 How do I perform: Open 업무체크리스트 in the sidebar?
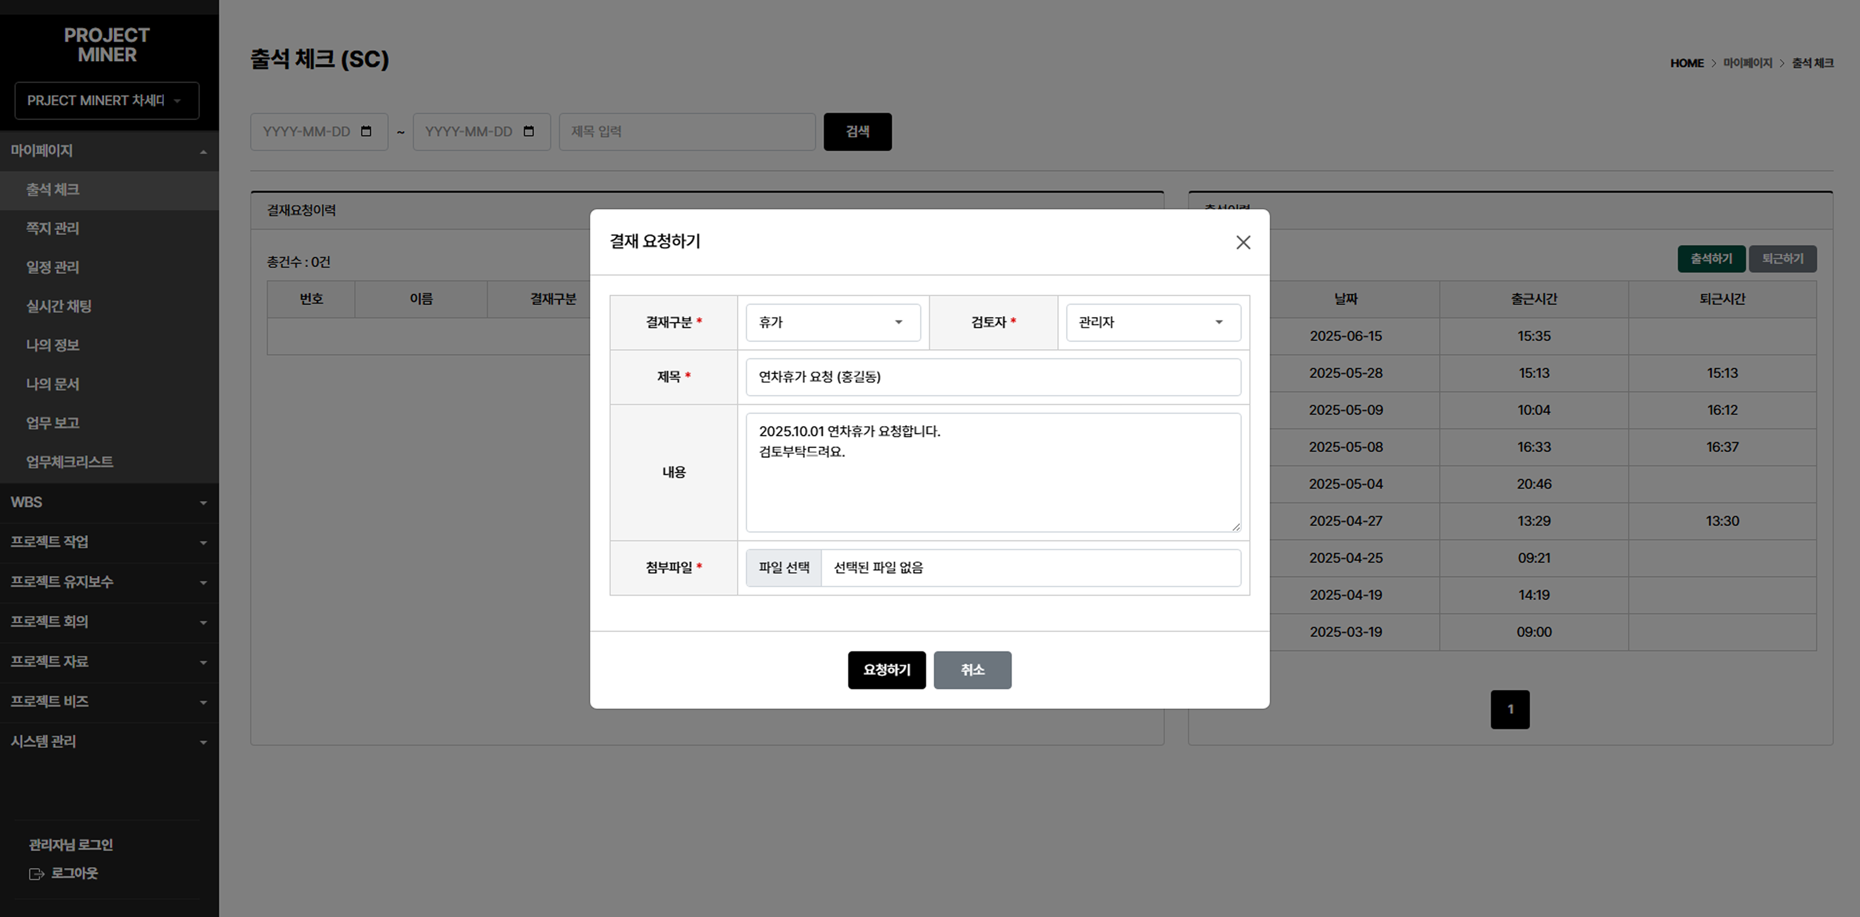(69, 462)
